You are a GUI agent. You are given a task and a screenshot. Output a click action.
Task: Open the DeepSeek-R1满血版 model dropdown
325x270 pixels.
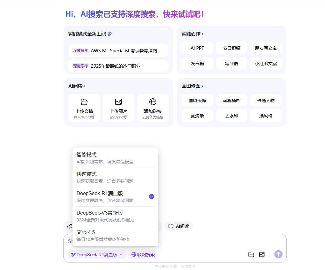pos(97,255)
